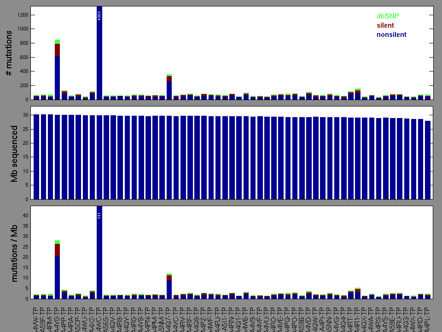The width and height of the screenshot is (442, 332).
Task: Click the 1200 tick on the mutations axis
Action: pos(23,15)
